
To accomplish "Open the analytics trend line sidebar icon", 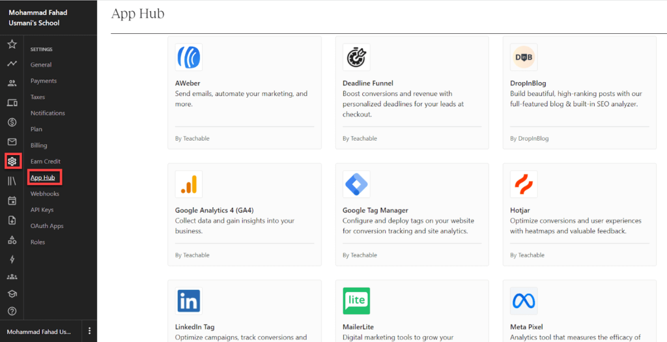I will [12, 64].
